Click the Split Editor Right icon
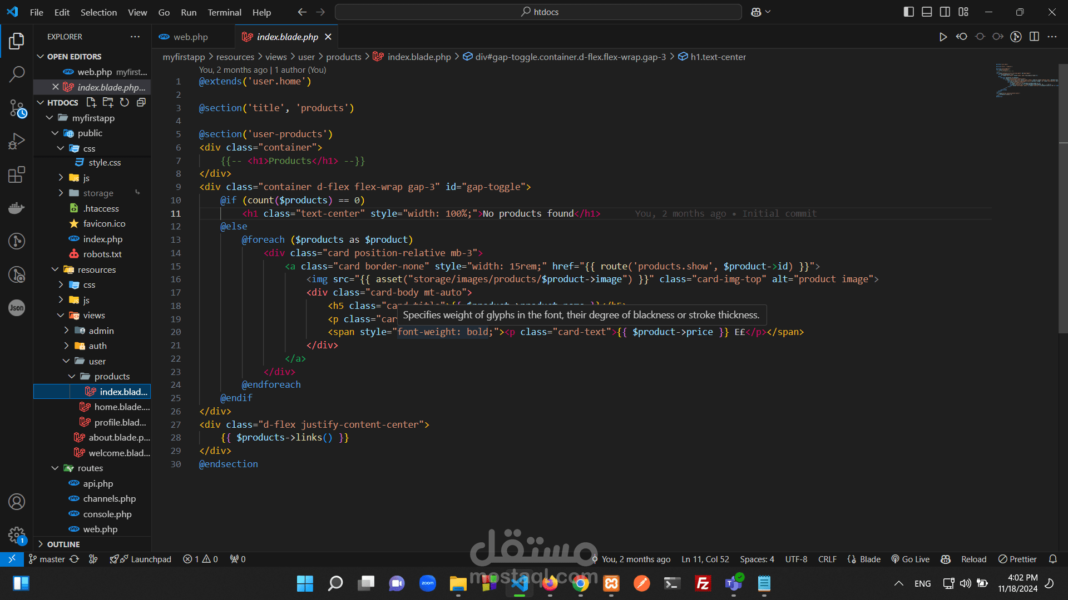The image size is (1068, 600). [1034, 37]
